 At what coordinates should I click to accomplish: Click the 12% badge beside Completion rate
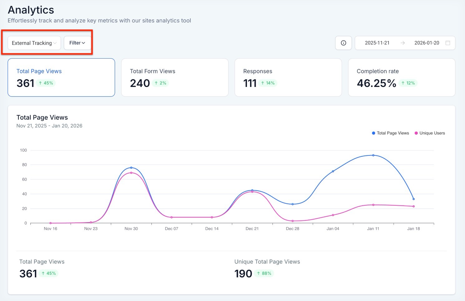(x=408, y=83)
